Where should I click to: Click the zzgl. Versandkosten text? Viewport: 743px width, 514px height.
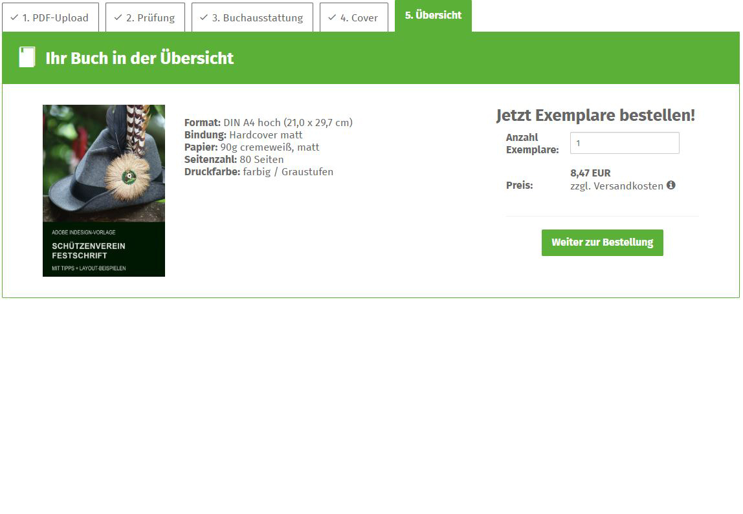click(616, 186)
